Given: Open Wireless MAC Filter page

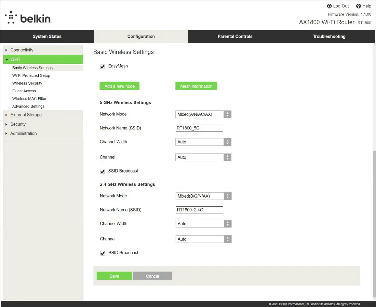Looking at the screenshot, I should [x=29, y=98].
